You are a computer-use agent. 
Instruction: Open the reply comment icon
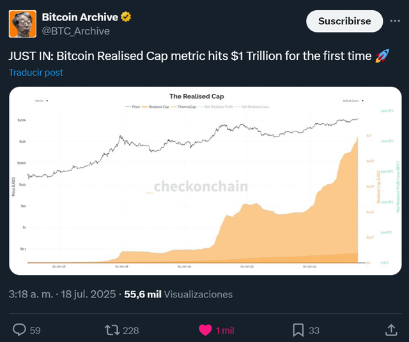point(20,330)
